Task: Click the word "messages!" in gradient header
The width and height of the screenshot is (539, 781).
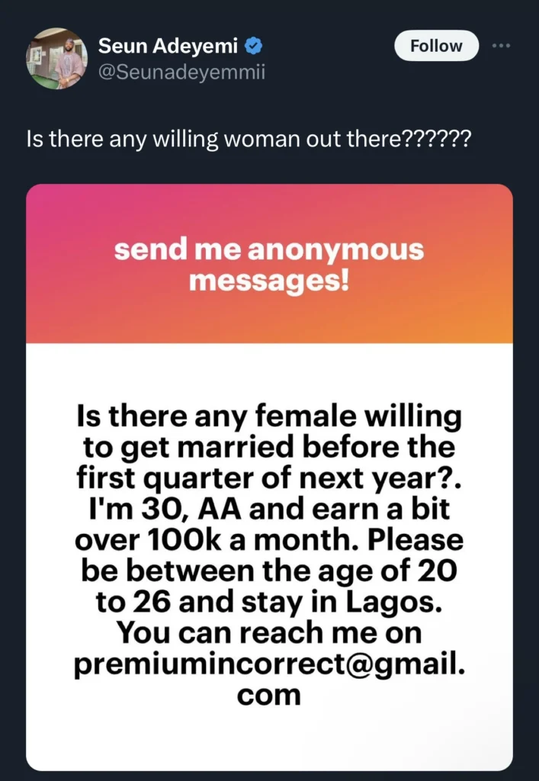Action: (269, 281)
